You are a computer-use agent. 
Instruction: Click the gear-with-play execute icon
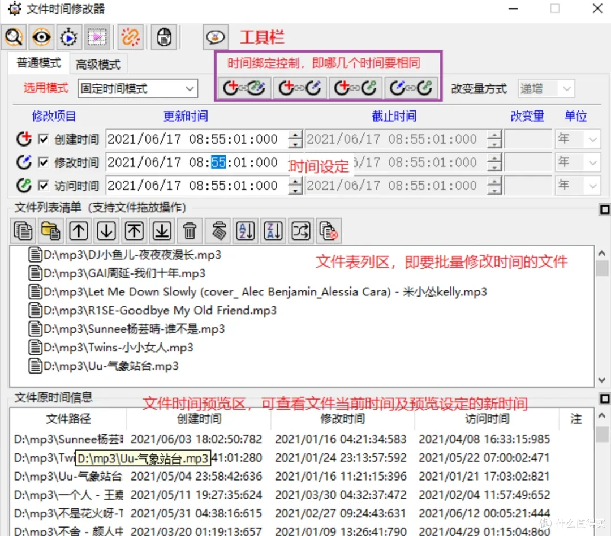[69, 37]
